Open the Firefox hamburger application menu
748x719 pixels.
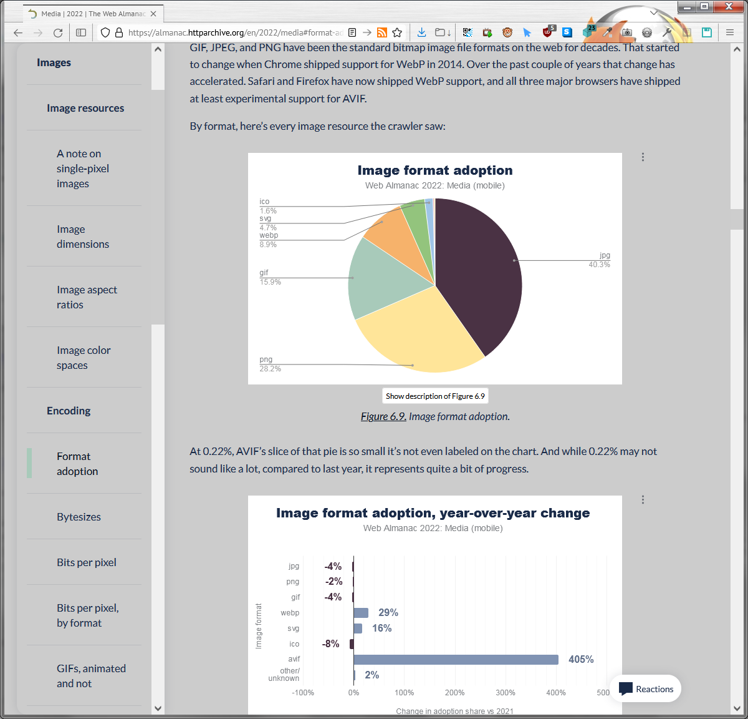(730, 32)
